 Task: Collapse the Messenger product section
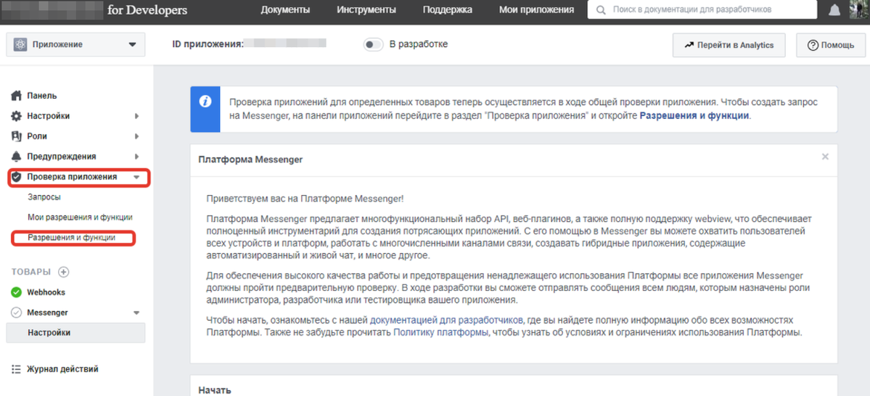click(136, 313)
